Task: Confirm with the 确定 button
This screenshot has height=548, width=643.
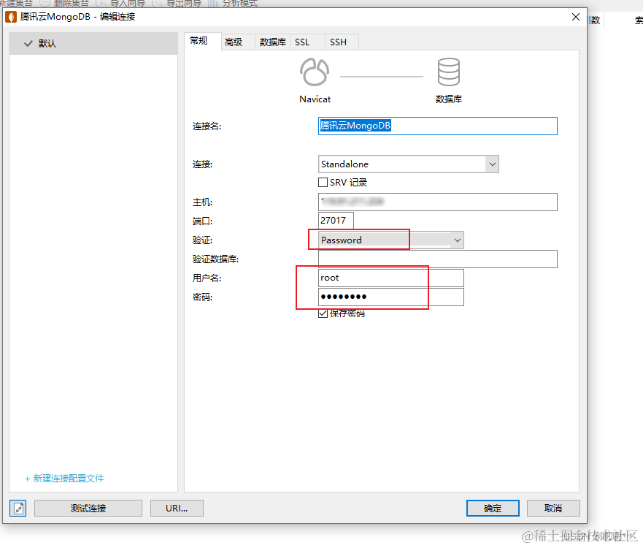Action: (493, 509)
